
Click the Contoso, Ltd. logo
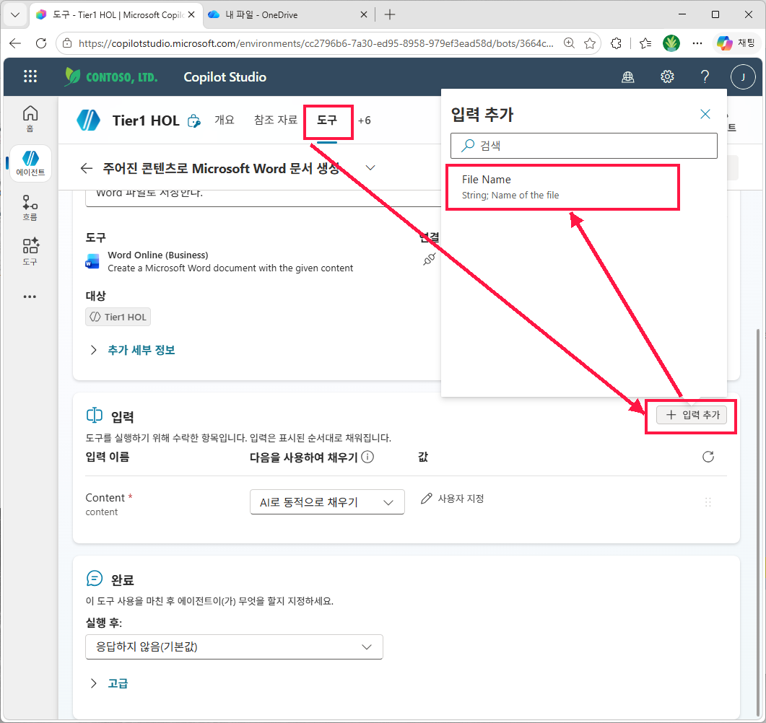click(x=111, y=76)
